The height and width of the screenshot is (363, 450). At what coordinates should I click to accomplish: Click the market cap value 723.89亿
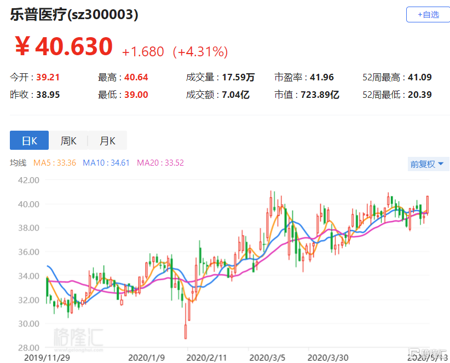click(x=320, y=95)
